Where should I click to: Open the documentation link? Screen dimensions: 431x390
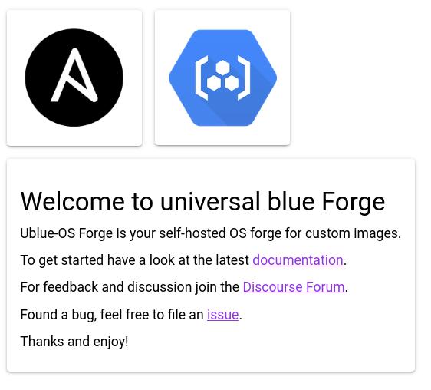pos(298,260)
